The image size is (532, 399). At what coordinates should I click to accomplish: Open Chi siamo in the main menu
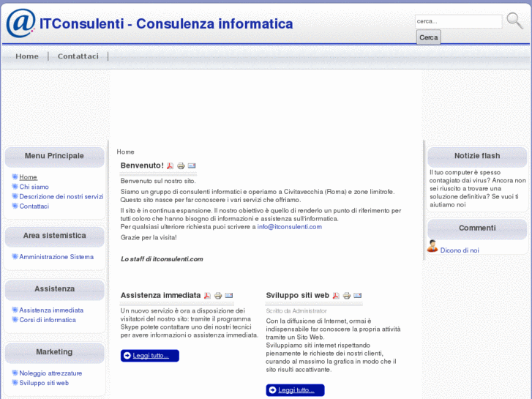[34, 187]
